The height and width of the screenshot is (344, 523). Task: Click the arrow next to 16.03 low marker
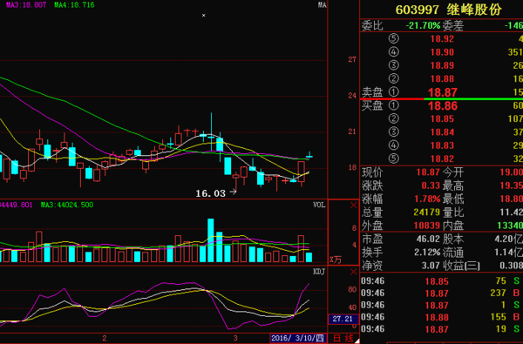(233, 192)
